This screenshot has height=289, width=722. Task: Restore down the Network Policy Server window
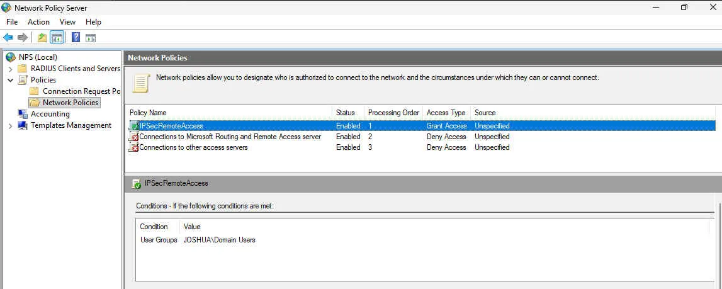point(684,7)
